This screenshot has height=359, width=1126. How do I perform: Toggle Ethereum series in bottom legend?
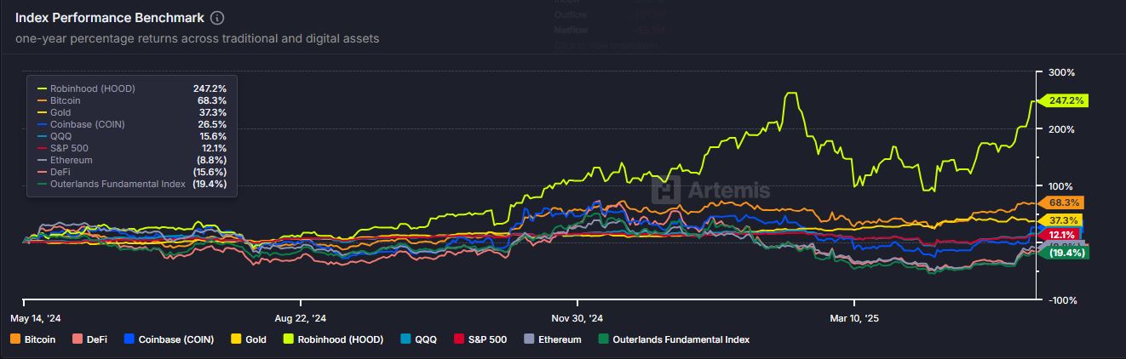click(552, 339)
